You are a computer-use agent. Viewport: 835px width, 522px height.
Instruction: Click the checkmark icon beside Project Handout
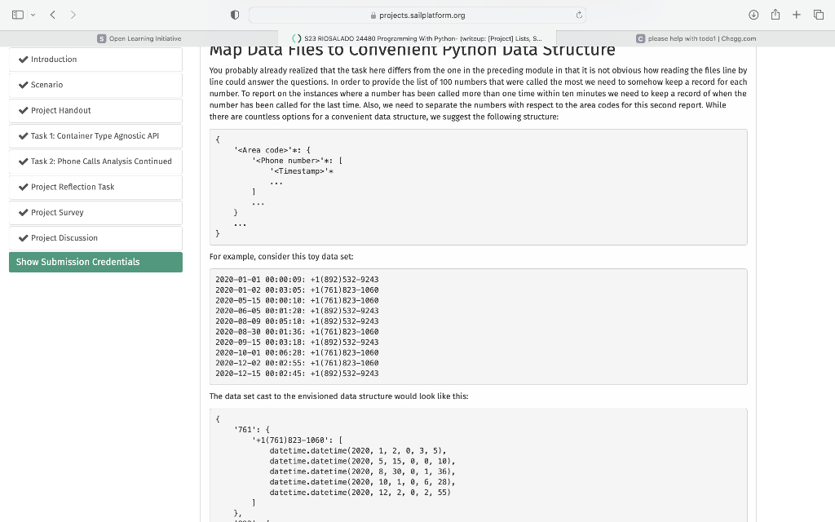(x=23, y=110)
